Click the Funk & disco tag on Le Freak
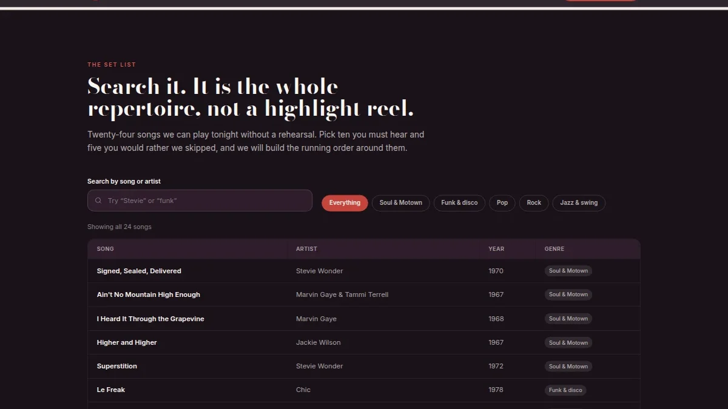Screen dimensions: 728x409 click(565, 390)
